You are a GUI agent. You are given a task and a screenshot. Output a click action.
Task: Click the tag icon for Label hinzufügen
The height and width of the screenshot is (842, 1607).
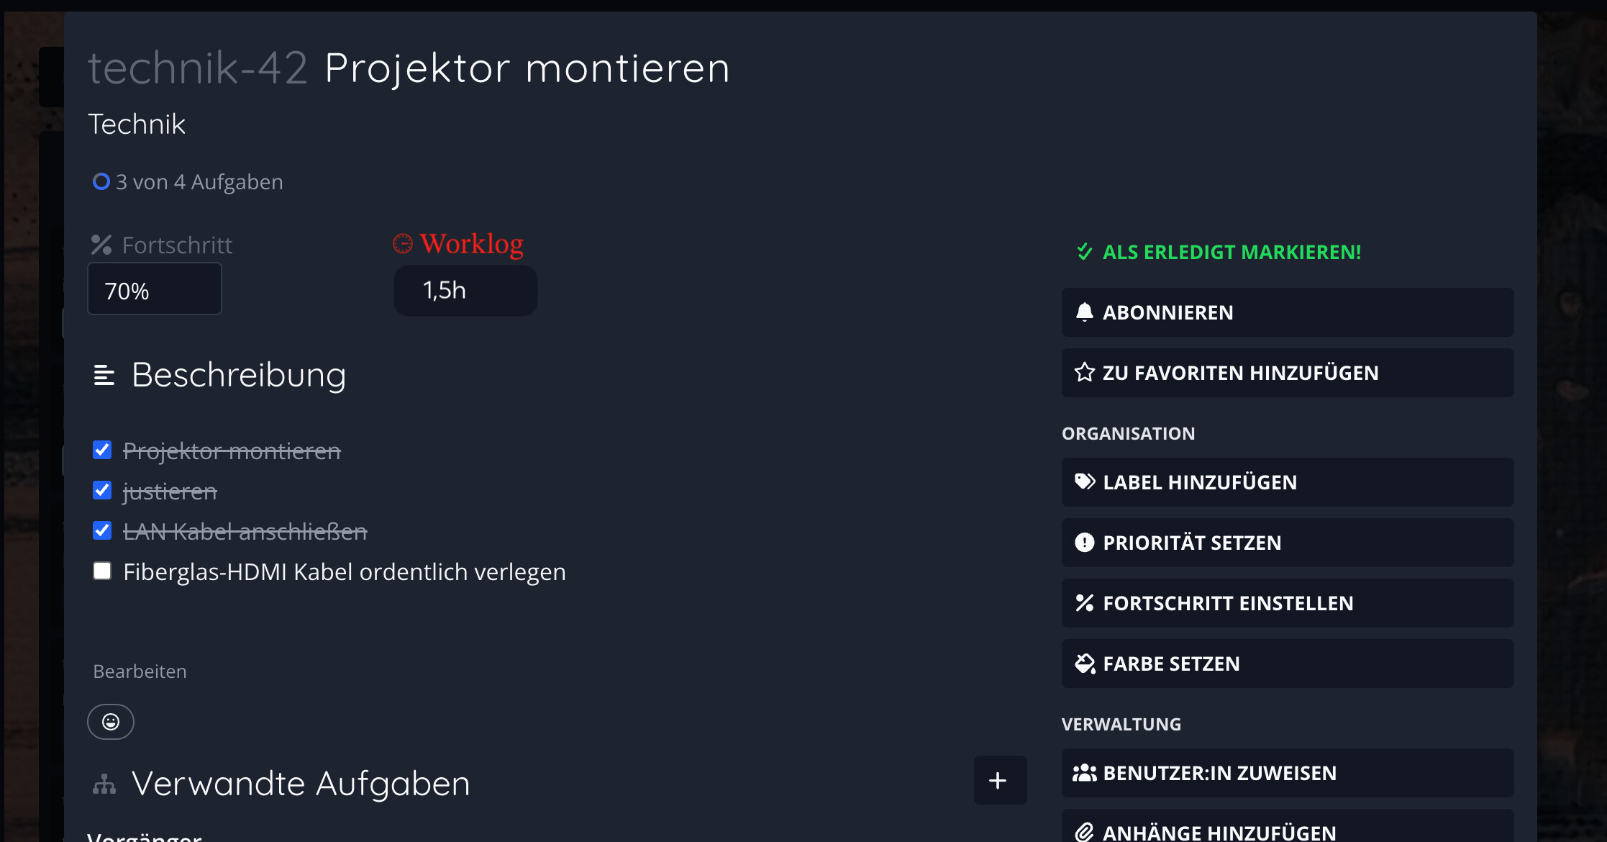pyautogui.click(x=1084, y=481)
